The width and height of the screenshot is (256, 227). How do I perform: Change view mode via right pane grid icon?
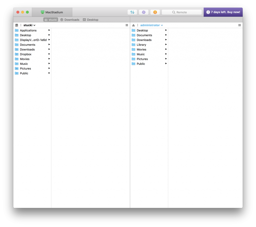[x=239, y=25]
